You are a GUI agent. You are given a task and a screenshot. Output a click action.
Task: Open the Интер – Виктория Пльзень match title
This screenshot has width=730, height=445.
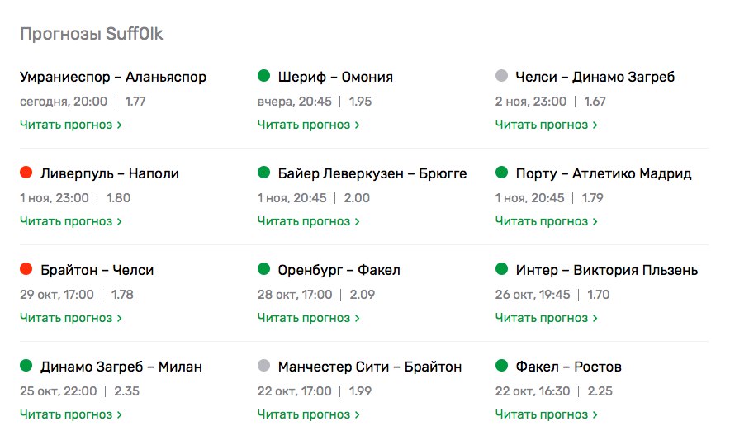(x=607, y=270)
